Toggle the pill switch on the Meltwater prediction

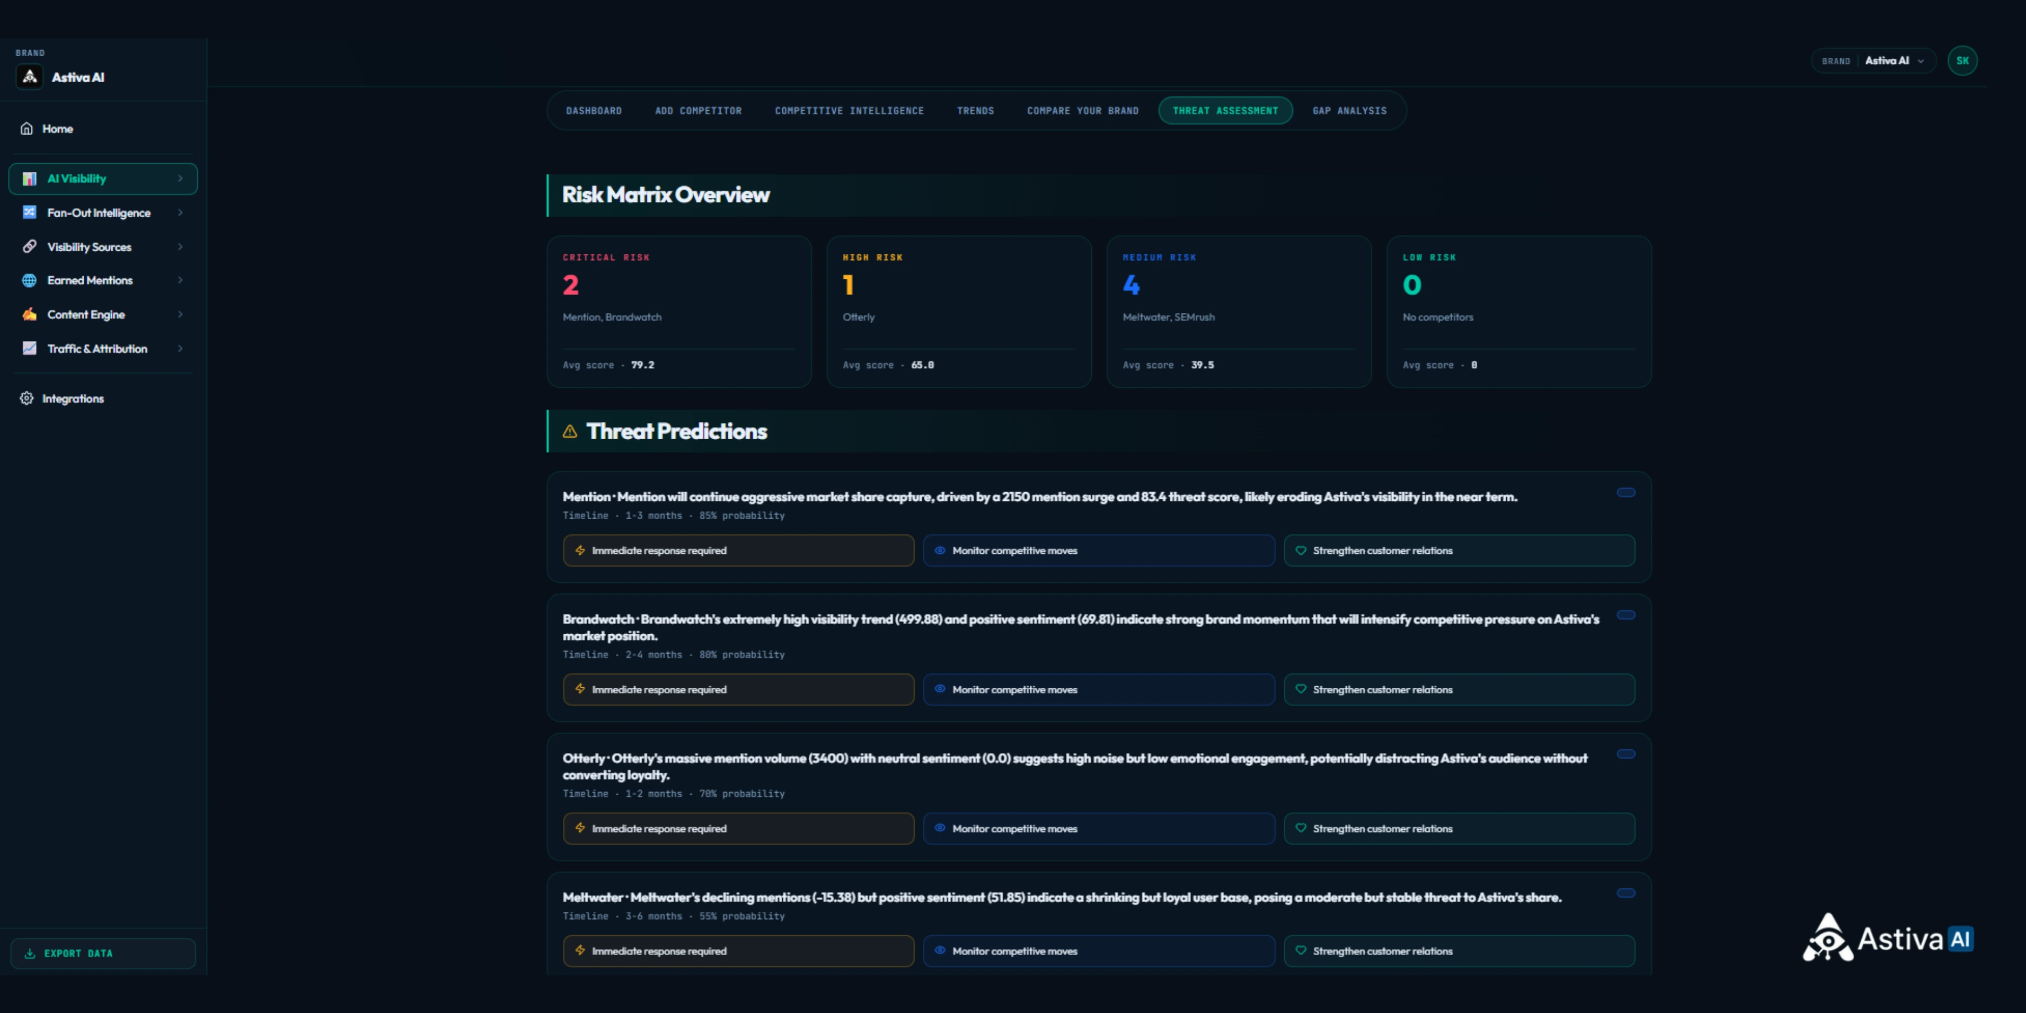click(x=1626, y=893)
